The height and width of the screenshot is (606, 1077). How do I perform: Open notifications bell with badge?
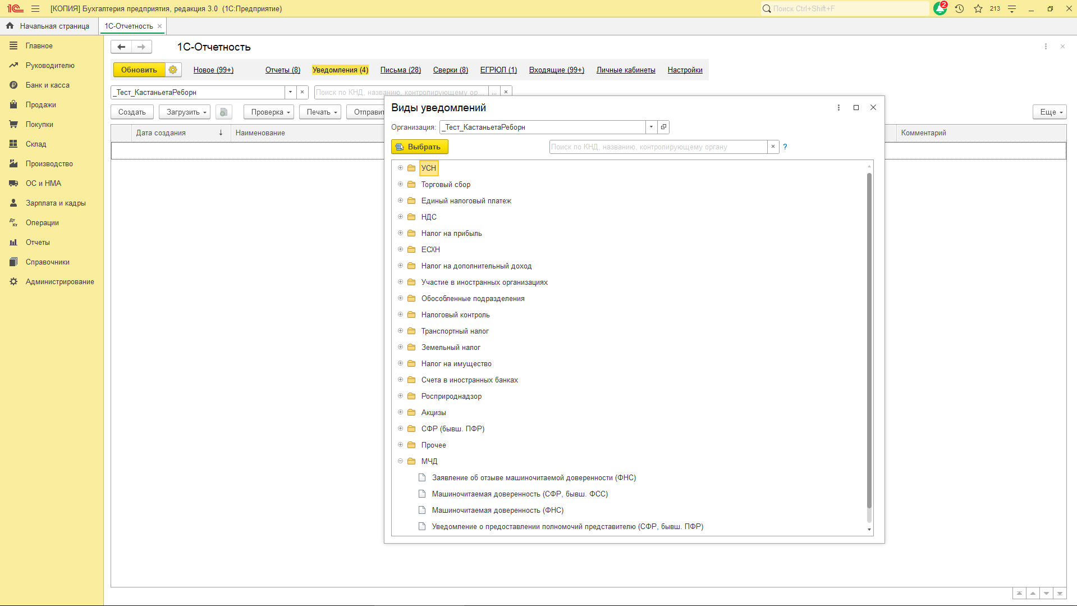click(x=940, y=8)
